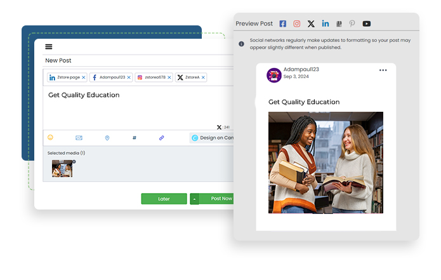Switch preview to Pinterest
The height and width of the screenshot is (280, 441).
[x=352, y=23]
